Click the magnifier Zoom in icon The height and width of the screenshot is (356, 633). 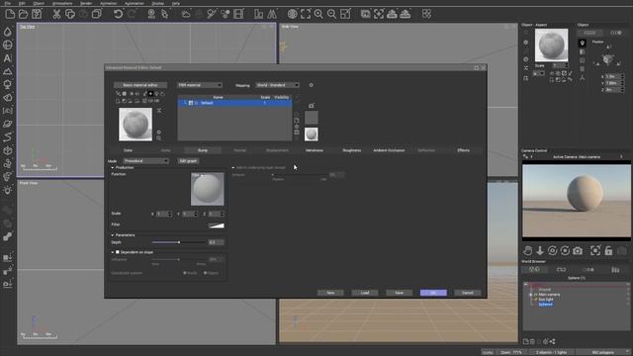coord(318,14)
